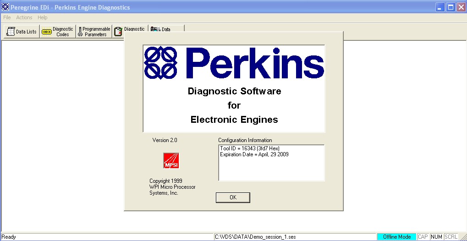The height and width of the screenshot is (241, 467).
Task: Click the Tool ID = 16343 line
Action: click(250, 148)
